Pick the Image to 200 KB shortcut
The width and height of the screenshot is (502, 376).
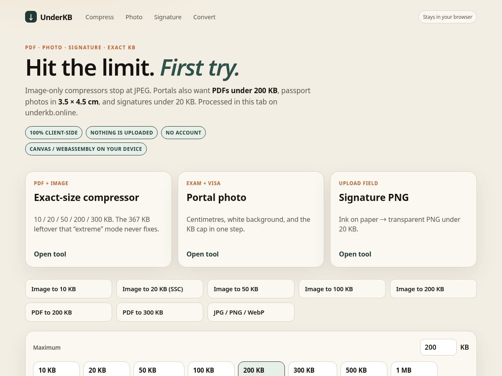tap(433, 289)
